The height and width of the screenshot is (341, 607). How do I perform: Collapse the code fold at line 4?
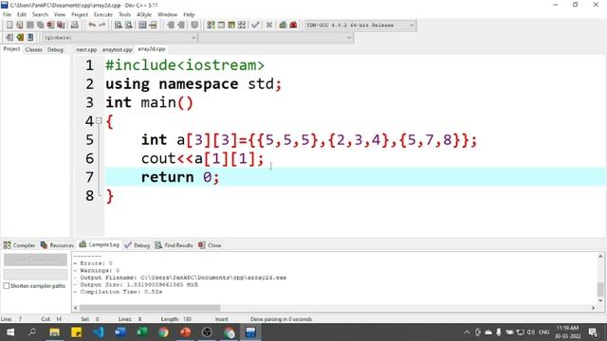(x=99, y=120)
